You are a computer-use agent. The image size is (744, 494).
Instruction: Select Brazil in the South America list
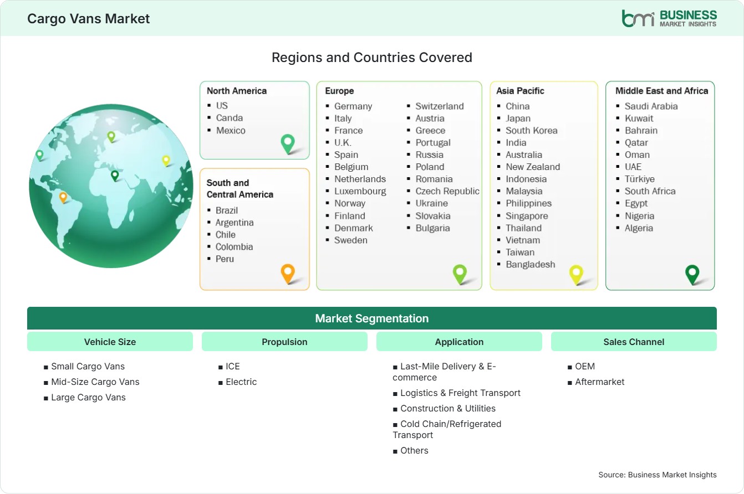227,210
